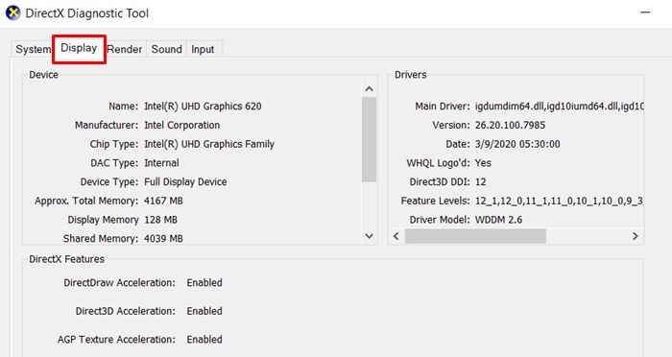This screenshot has width=672, height=357.
Task: Click DirectDraw Acceleration Enabled value
Action: (x=204, y=283)
